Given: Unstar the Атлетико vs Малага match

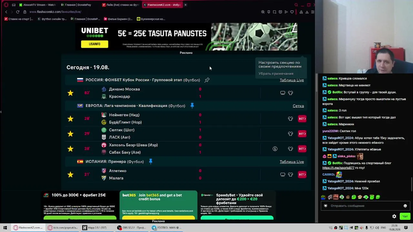Looking at the screenshot, I should point(70,174).
